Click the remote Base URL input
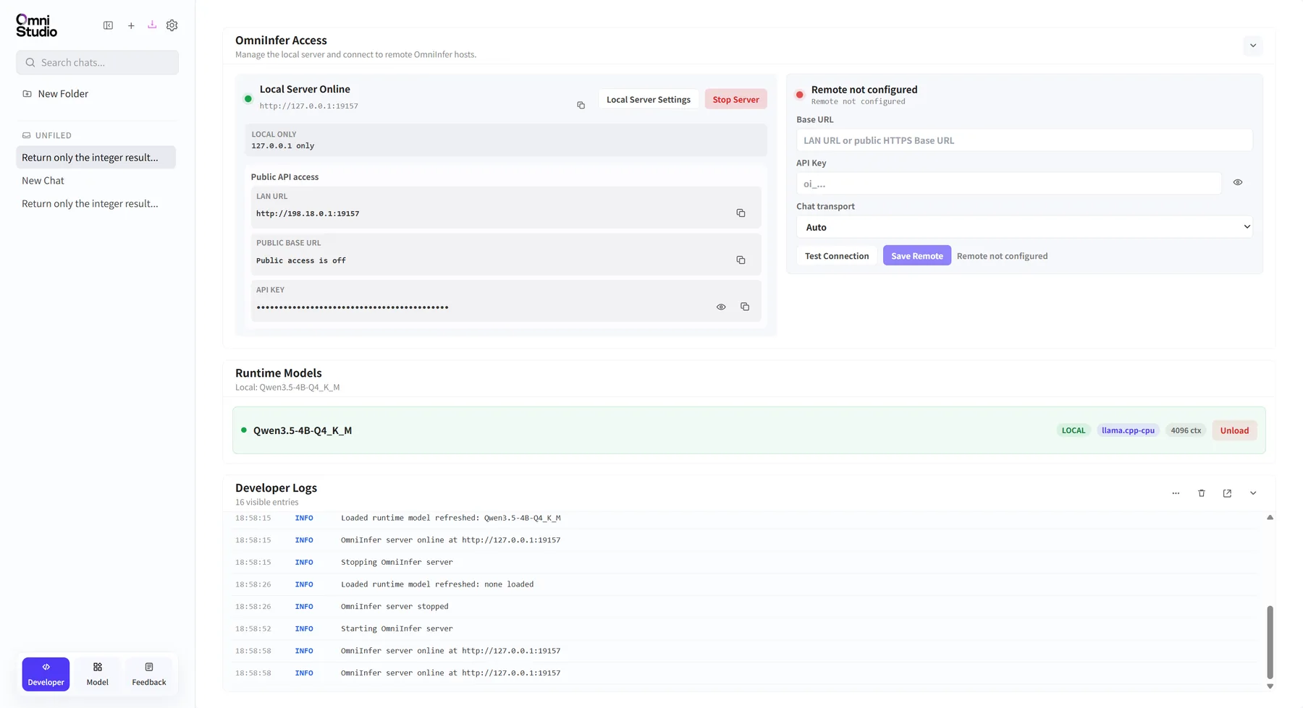 (x=1024, y=140)
